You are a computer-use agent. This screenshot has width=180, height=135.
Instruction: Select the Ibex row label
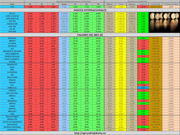[x=12, y=7]
